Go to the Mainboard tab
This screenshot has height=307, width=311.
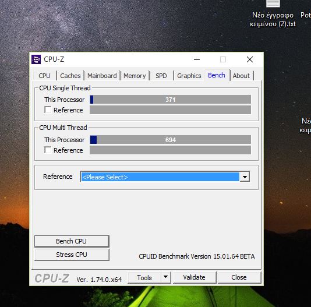pyautogui.click(x=102, y=76)
